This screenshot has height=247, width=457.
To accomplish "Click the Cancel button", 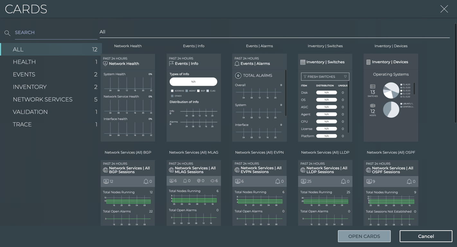I will click(x=426, y=236).
